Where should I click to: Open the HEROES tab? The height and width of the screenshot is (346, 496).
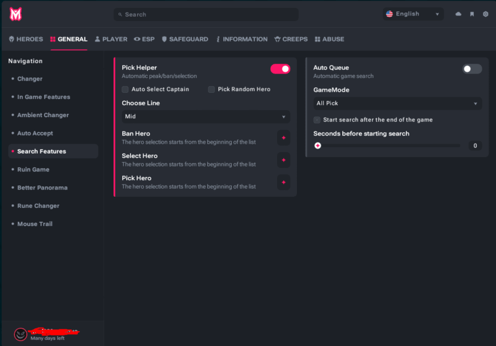coord(26,39)
